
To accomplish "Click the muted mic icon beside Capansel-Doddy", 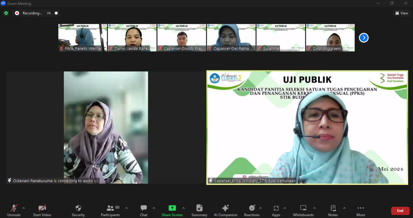I will pos(161,48).
